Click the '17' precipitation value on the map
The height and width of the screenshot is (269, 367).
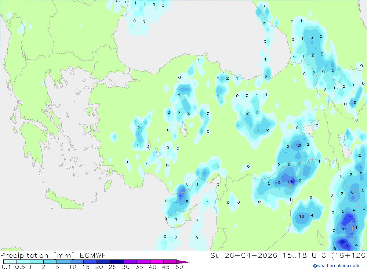[346, 247]
